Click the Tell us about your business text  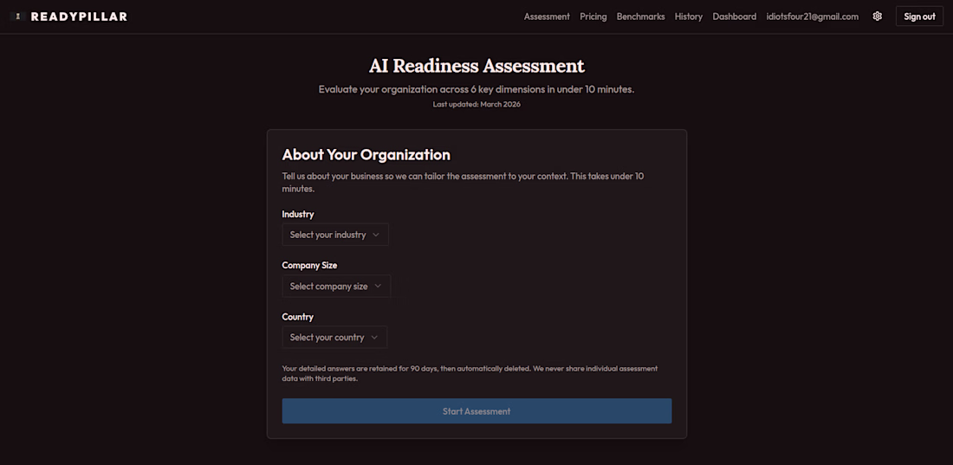[464, 183]
